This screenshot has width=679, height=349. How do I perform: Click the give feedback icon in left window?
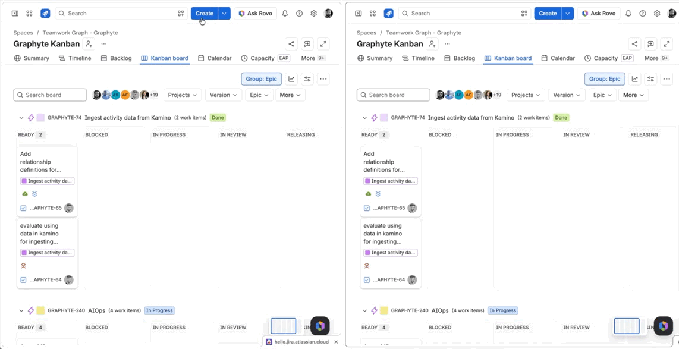click(x=307, y=44)
